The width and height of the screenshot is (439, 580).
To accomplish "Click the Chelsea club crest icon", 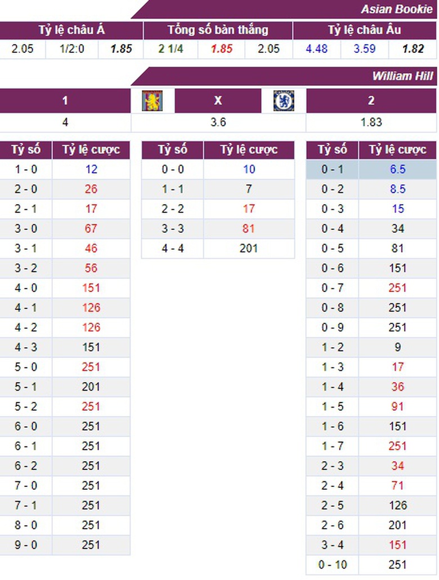I will click(283, 101).
